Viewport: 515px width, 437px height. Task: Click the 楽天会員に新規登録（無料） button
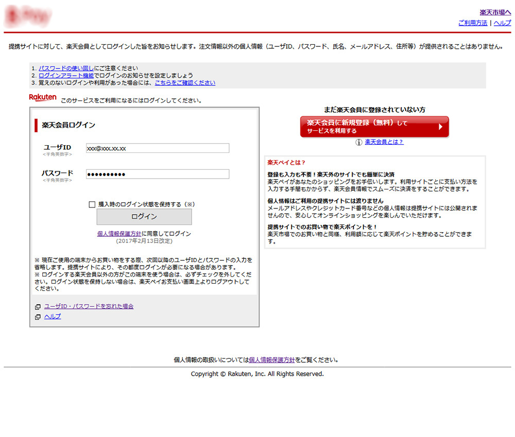374,127
